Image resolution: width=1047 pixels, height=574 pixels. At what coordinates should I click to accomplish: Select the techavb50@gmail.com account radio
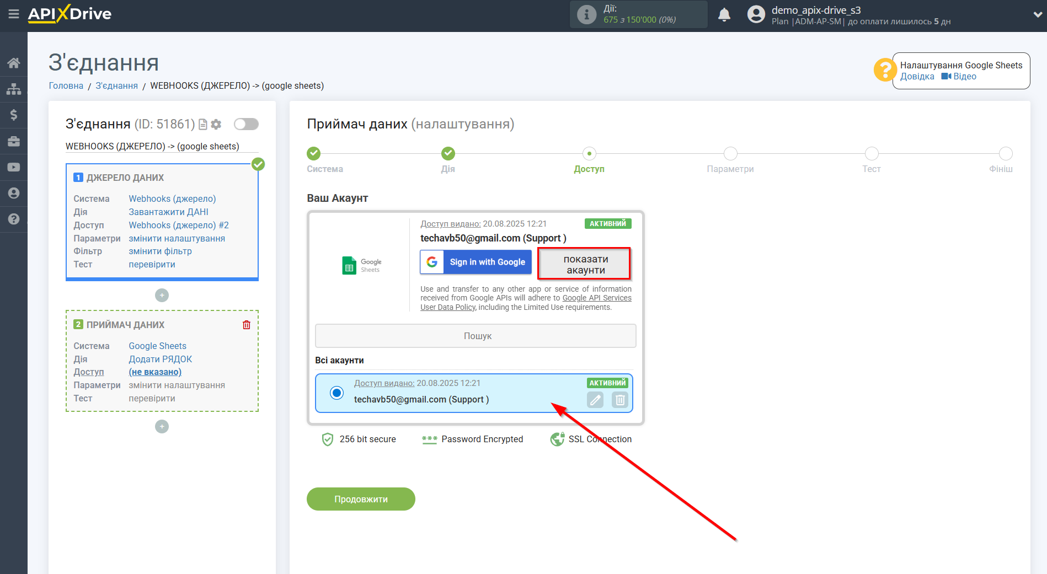[x=336, y=393]
